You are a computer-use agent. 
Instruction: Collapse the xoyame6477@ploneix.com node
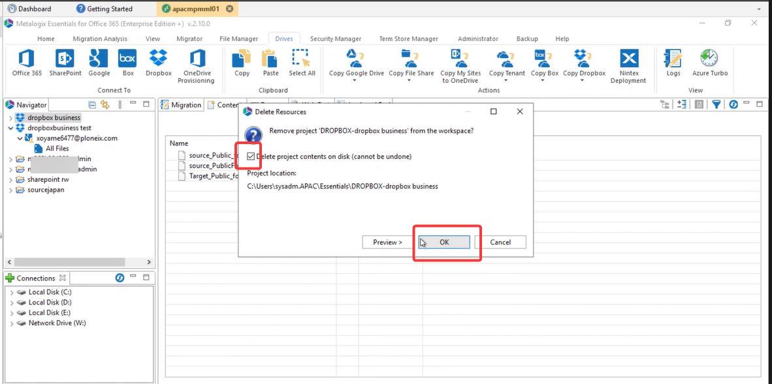pos(20,138)
